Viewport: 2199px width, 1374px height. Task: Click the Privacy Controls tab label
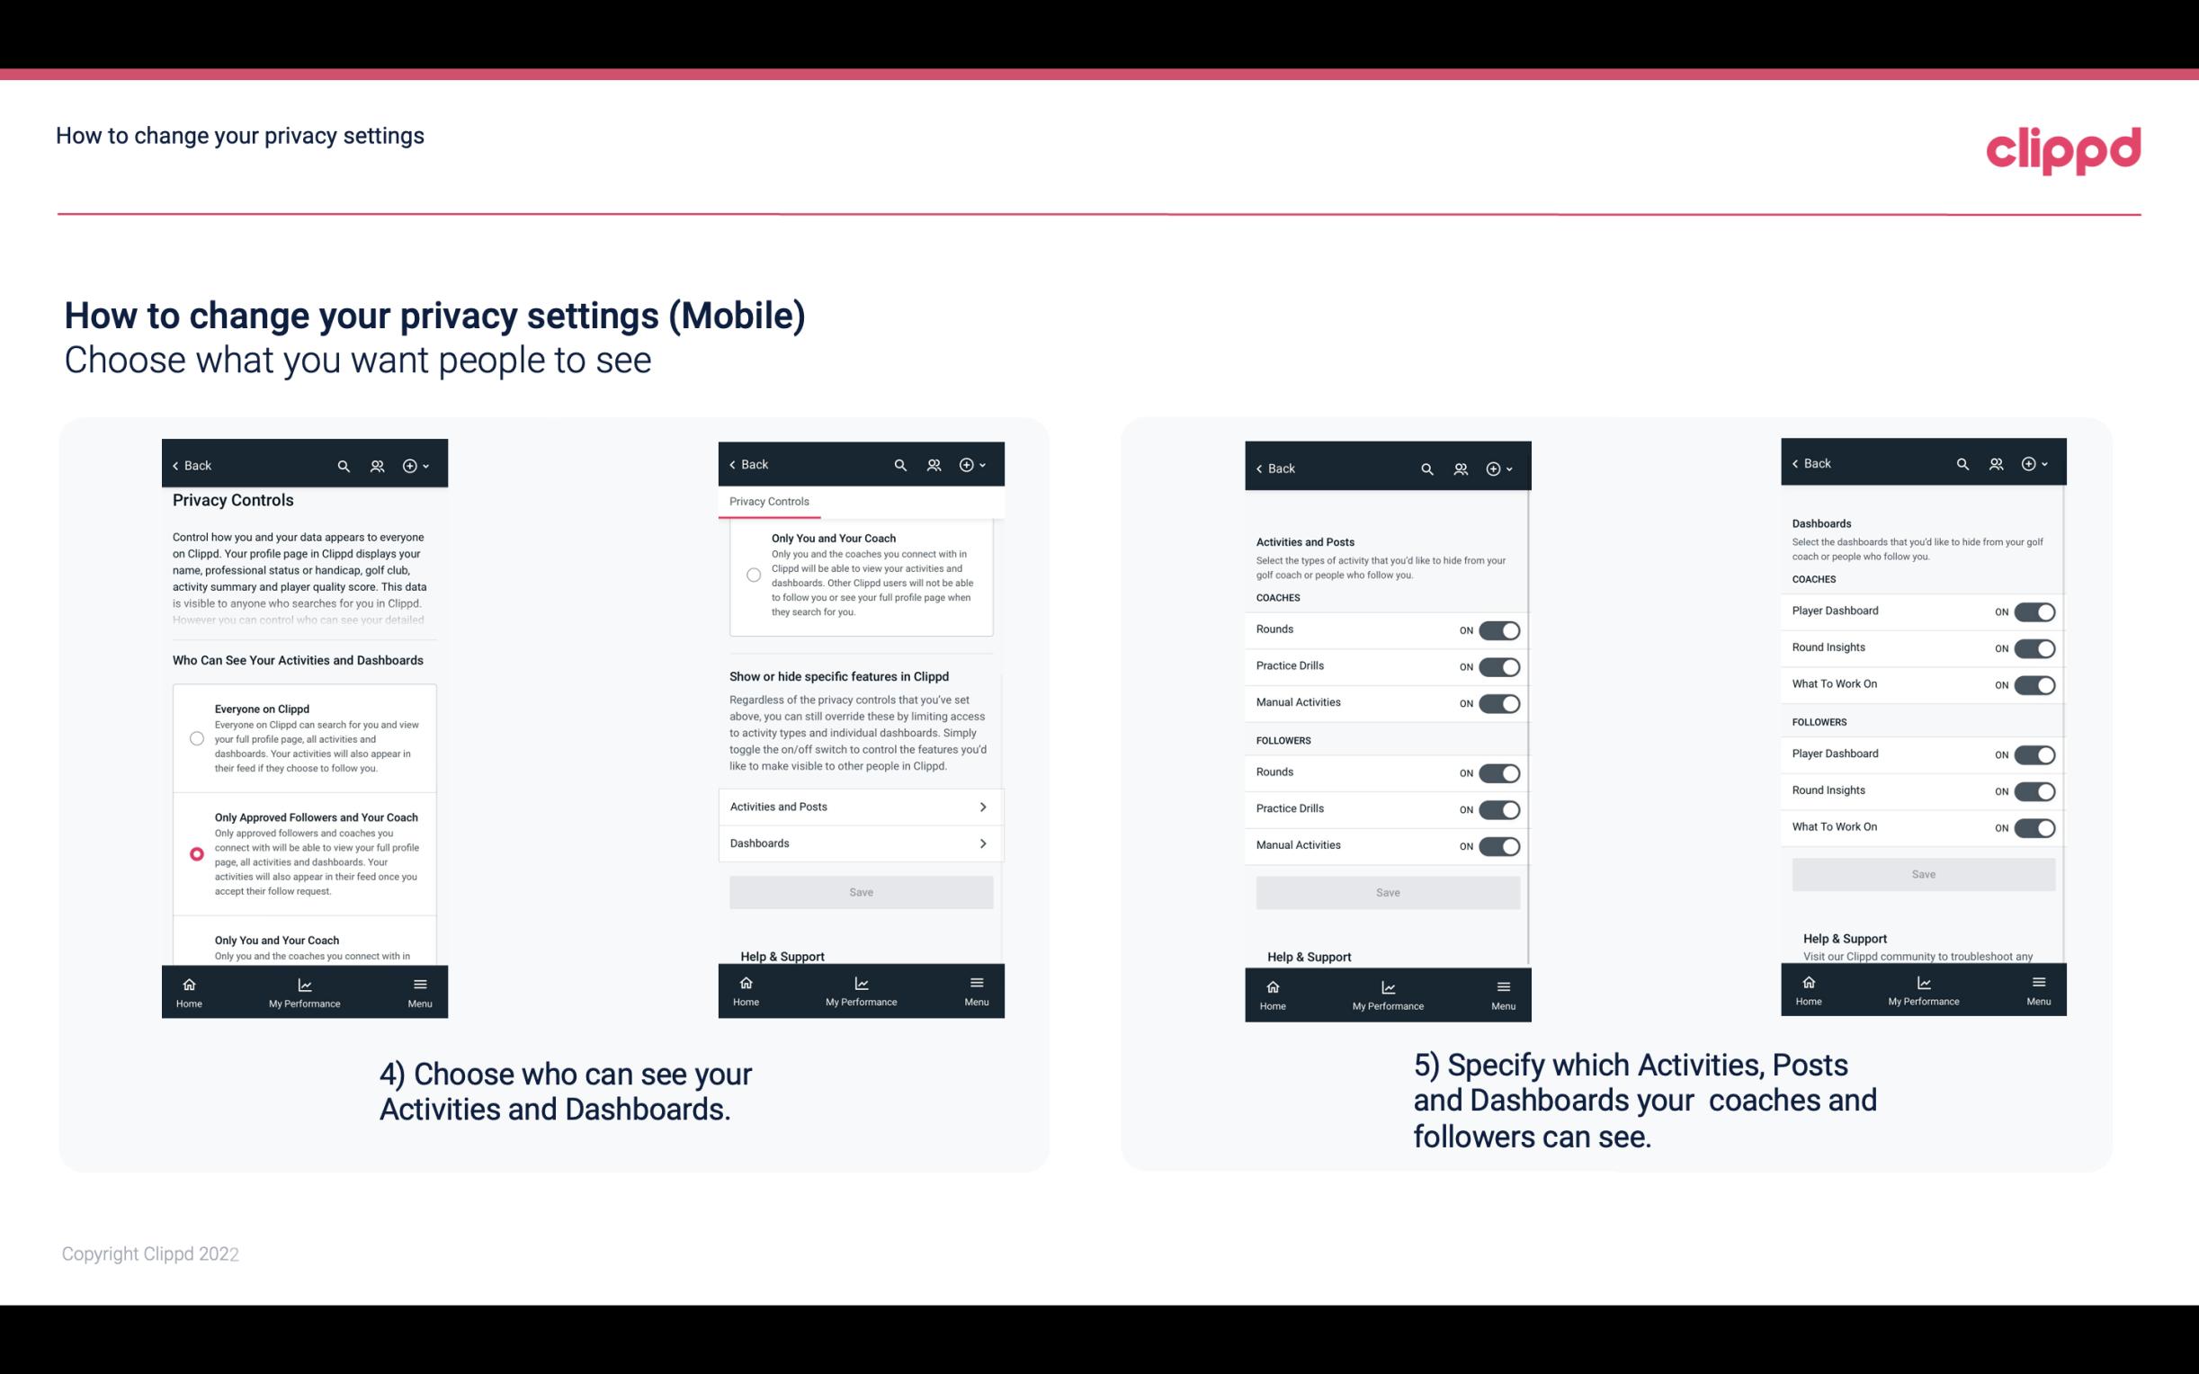[768, 504]
